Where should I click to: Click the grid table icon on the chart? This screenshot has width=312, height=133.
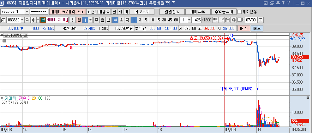point(4,41)
